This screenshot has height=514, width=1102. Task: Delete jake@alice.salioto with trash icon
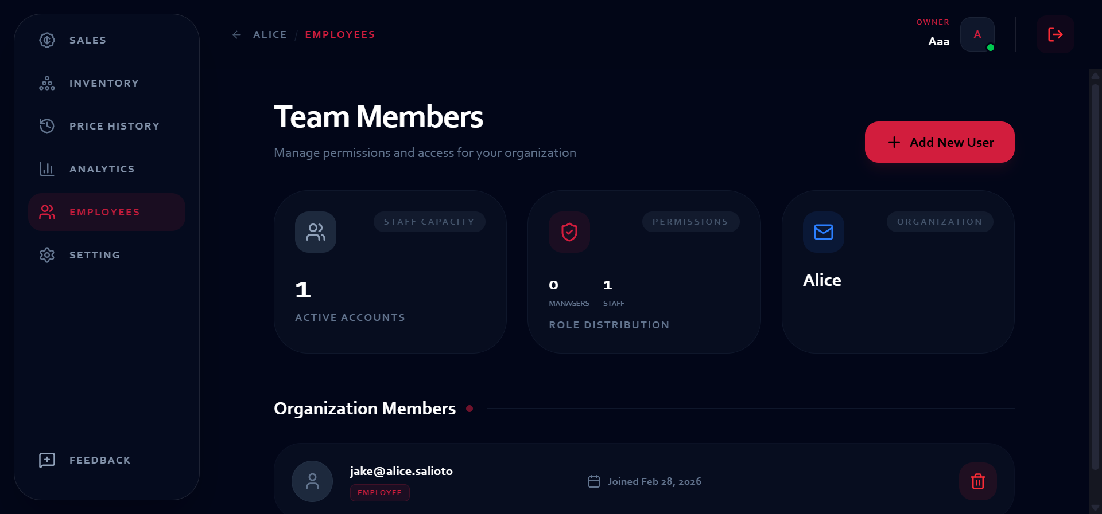point(977,481)
